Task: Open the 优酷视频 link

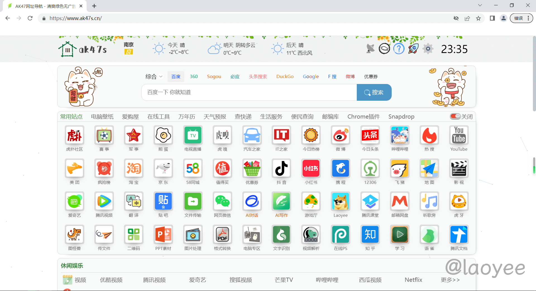Action: point(111,280)
